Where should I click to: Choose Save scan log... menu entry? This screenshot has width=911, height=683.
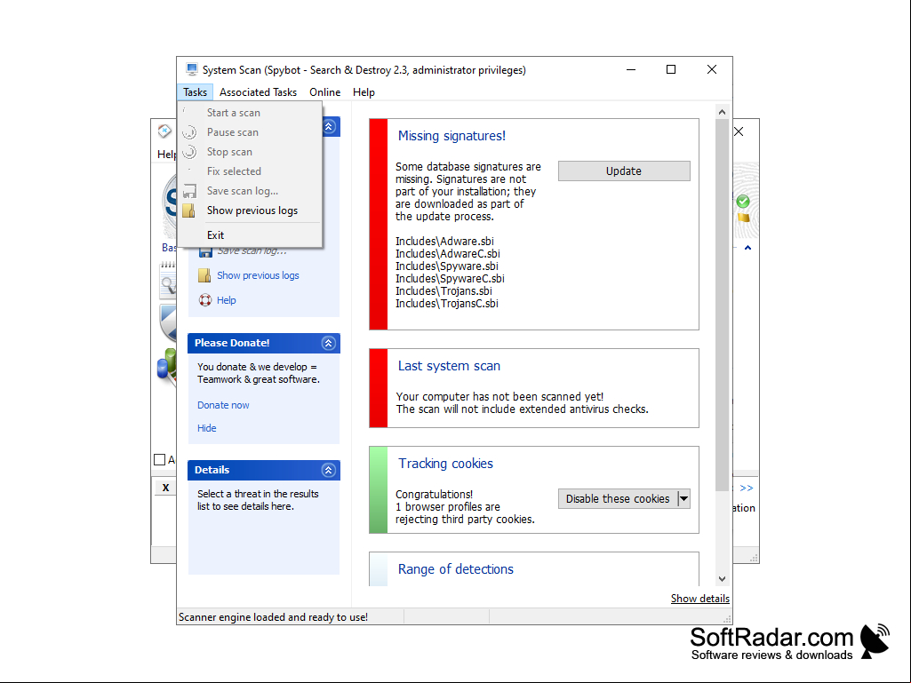pos(250,191)
